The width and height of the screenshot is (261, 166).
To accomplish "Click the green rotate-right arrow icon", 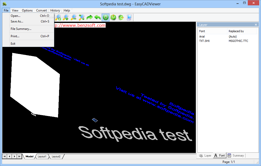I will (x=90, y=17).
